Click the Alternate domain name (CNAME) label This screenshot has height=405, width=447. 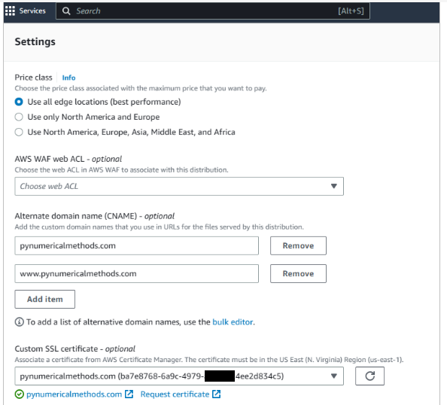(x=94, y=216)
